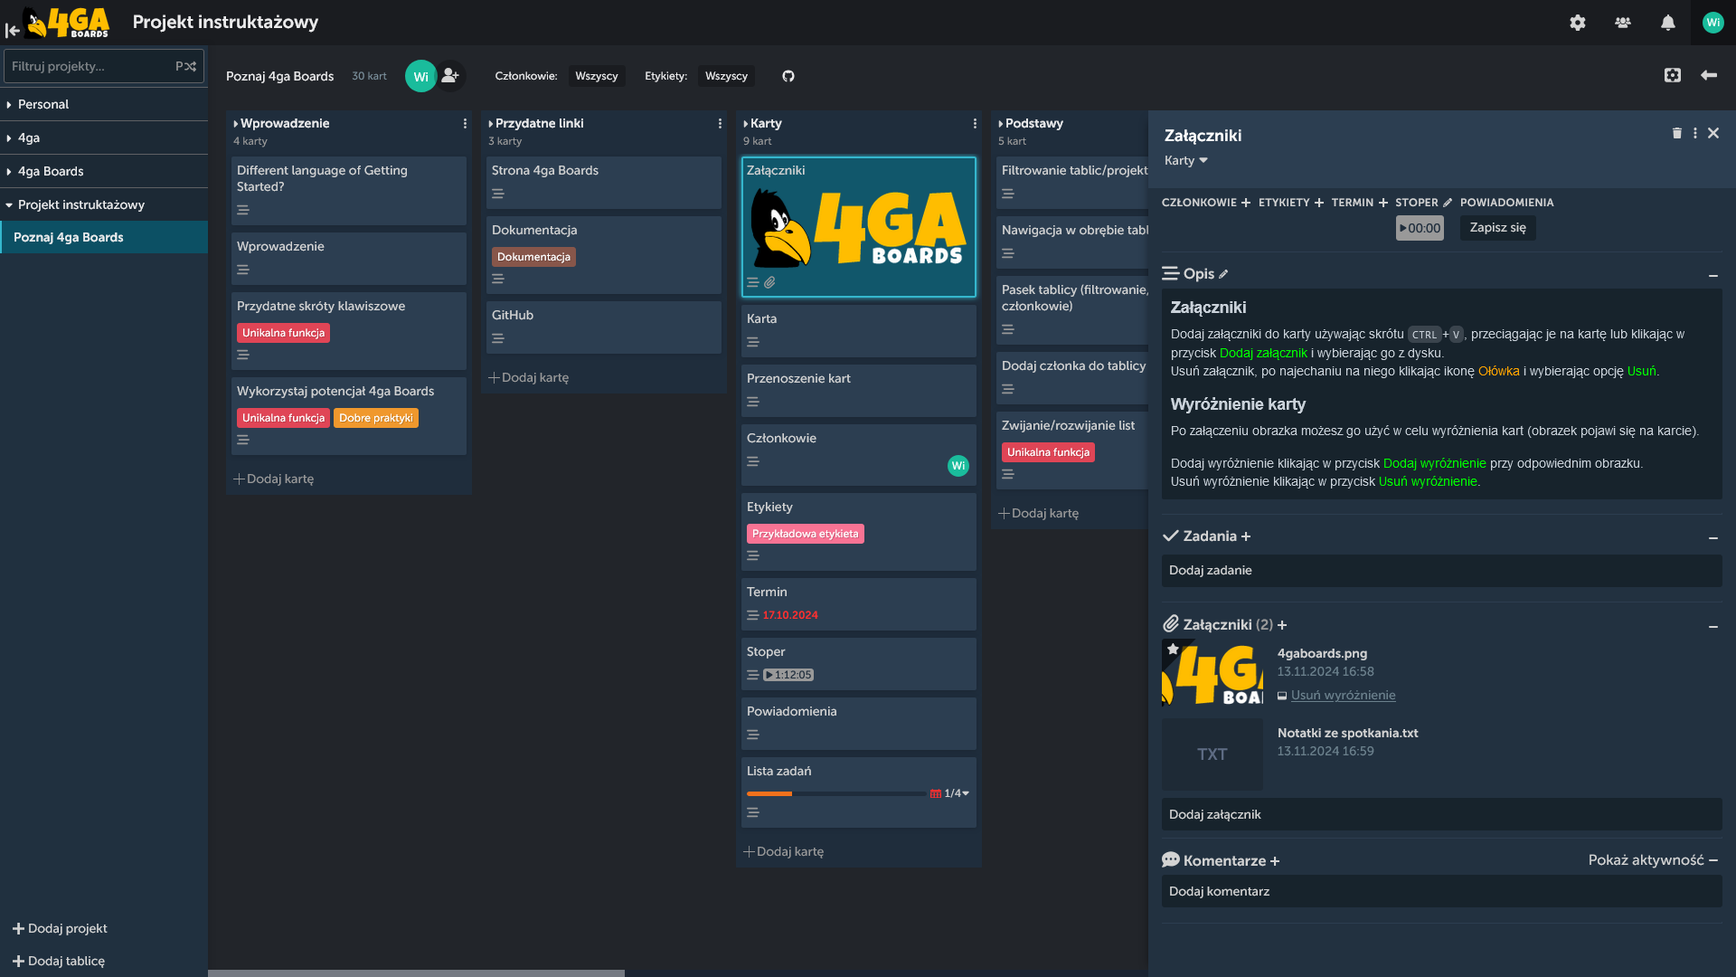The height and width of the screenshot is (977, 1736).
Task: Open the GitHub icon in board header
Action: tap(788, 76)
